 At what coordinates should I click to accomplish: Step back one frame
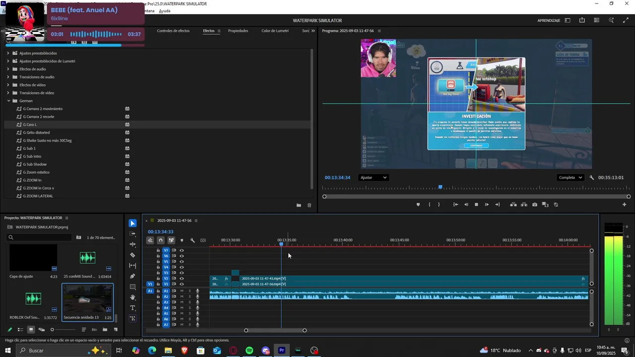[466, 204]
